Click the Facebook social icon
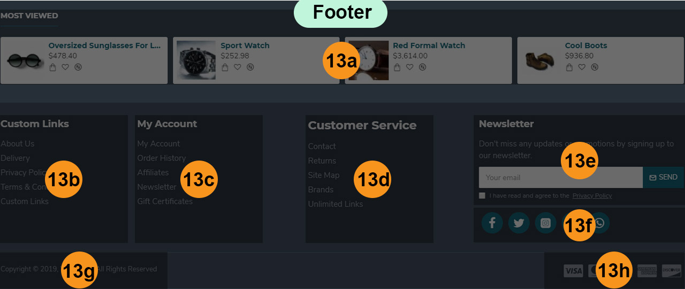Viewport: 685px width, 289px height. click(492, 223)
